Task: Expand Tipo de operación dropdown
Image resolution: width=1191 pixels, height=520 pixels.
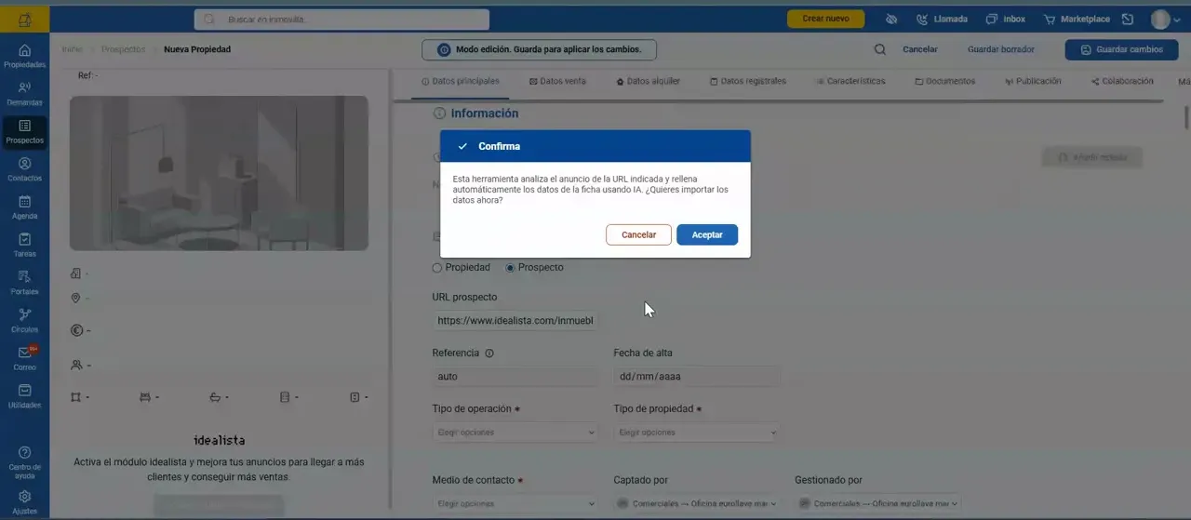Action: click(x=515, y=433)
